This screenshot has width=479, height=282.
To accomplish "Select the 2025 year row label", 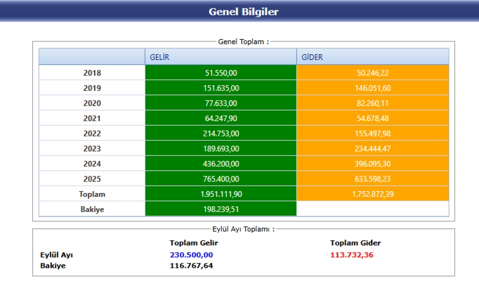I will coord(92,179).
